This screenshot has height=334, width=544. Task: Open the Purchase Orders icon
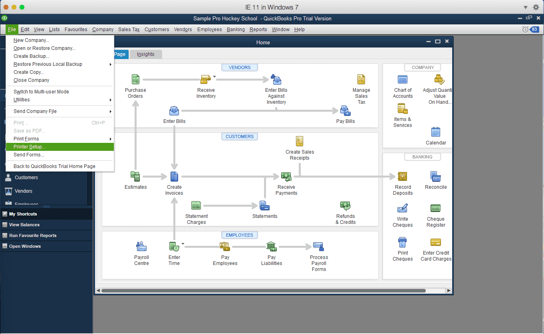click(x=135, y=79)
